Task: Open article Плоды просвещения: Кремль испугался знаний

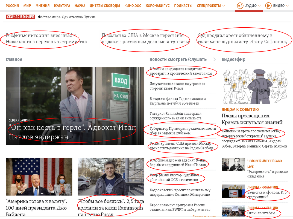Action: coord(252,119)
